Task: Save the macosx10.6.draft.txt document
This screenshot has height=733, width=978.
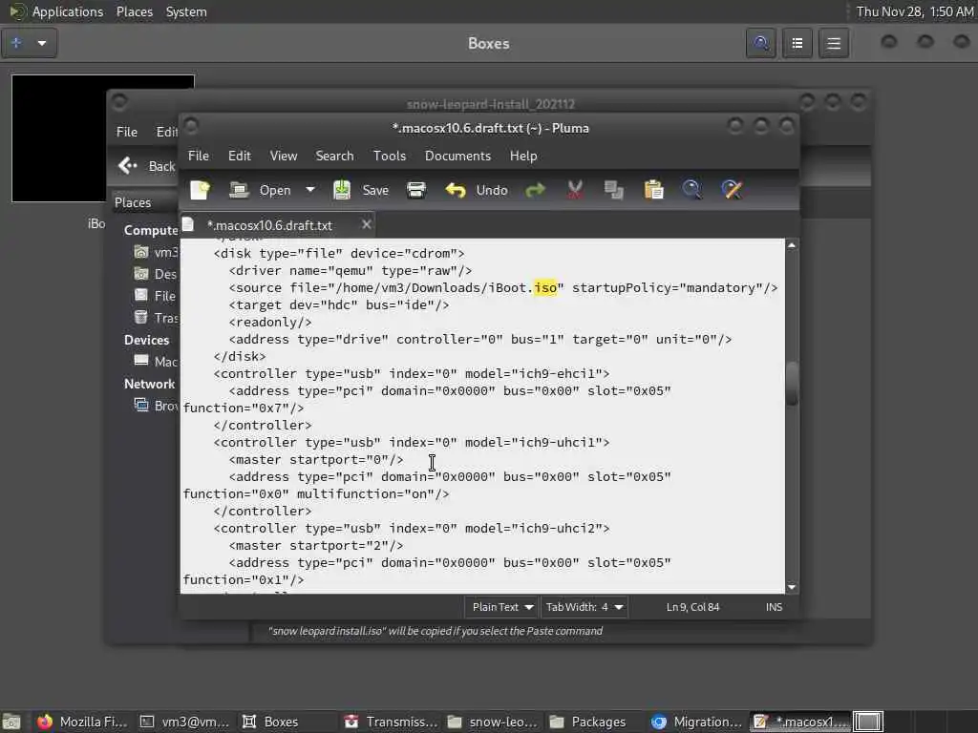Action: click(360, 190)
